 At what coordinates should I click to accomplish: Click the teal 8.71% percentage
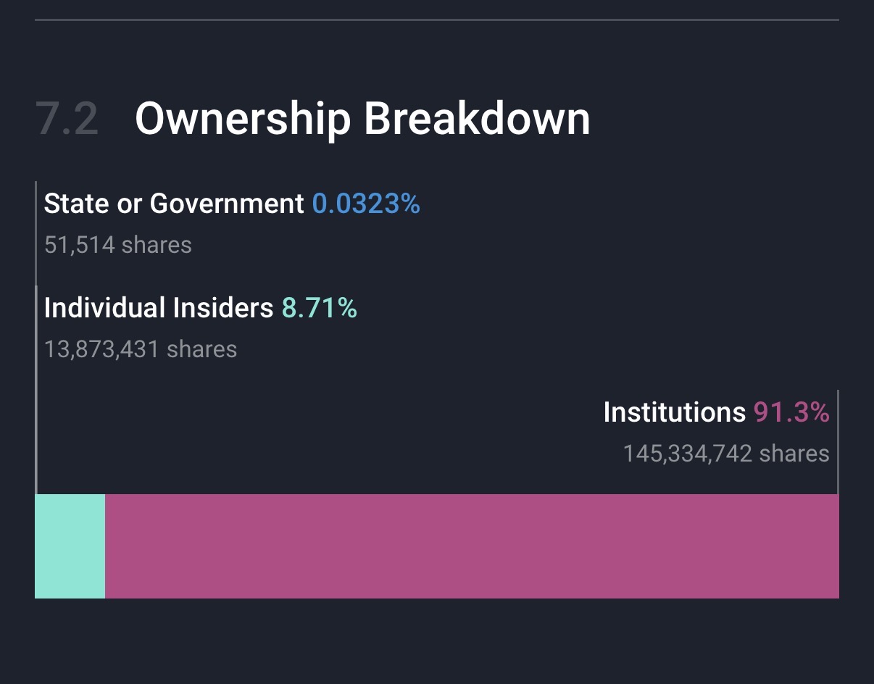pyautogui.click(x=320, y=309)
